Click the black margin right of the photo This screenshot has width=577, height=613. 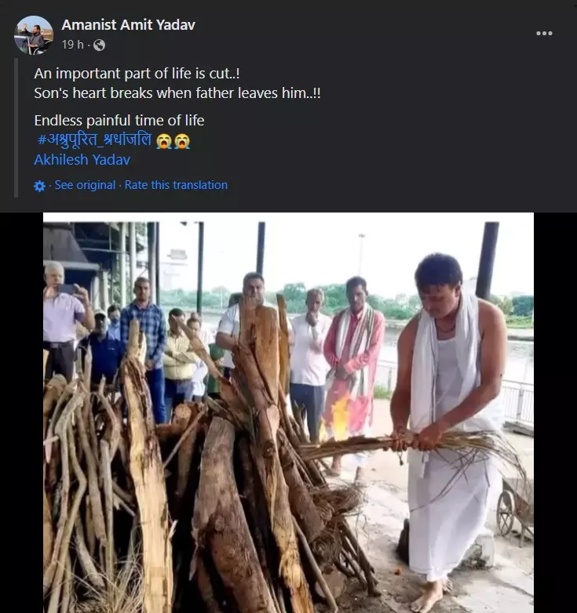[x=555, y=412]
